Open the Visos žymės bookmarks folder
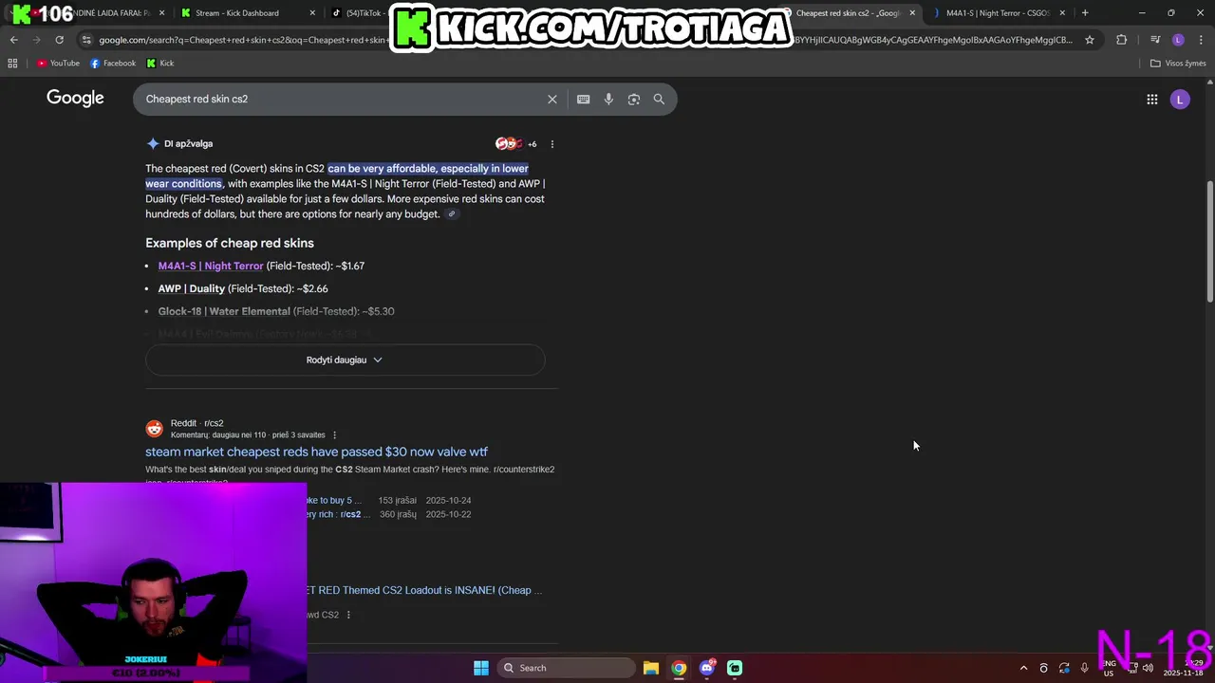Image resolution: width=1215 pixels, height=683 pixels. 1177,64
